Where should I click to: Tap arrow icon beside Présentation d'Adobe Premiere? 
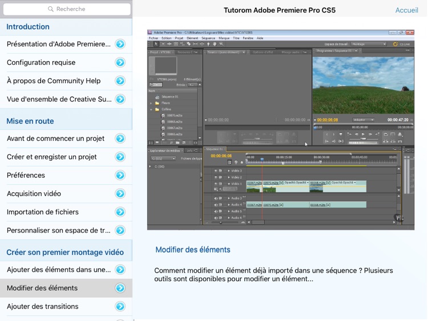tap(120, 44)
